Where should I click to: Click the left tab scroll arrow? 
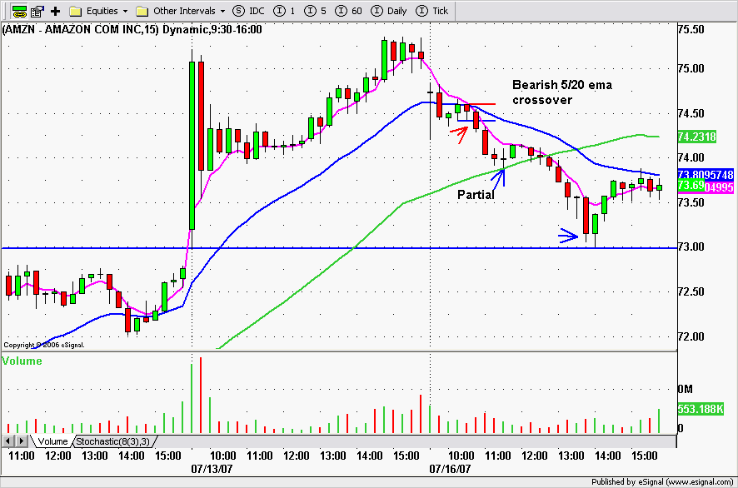pos(8,441)
